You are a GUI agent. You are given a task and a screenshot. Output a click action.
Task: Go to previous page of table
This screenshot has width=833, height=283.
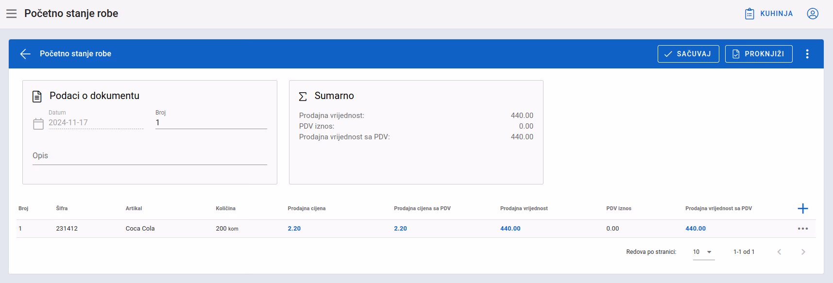pos(779,252)
